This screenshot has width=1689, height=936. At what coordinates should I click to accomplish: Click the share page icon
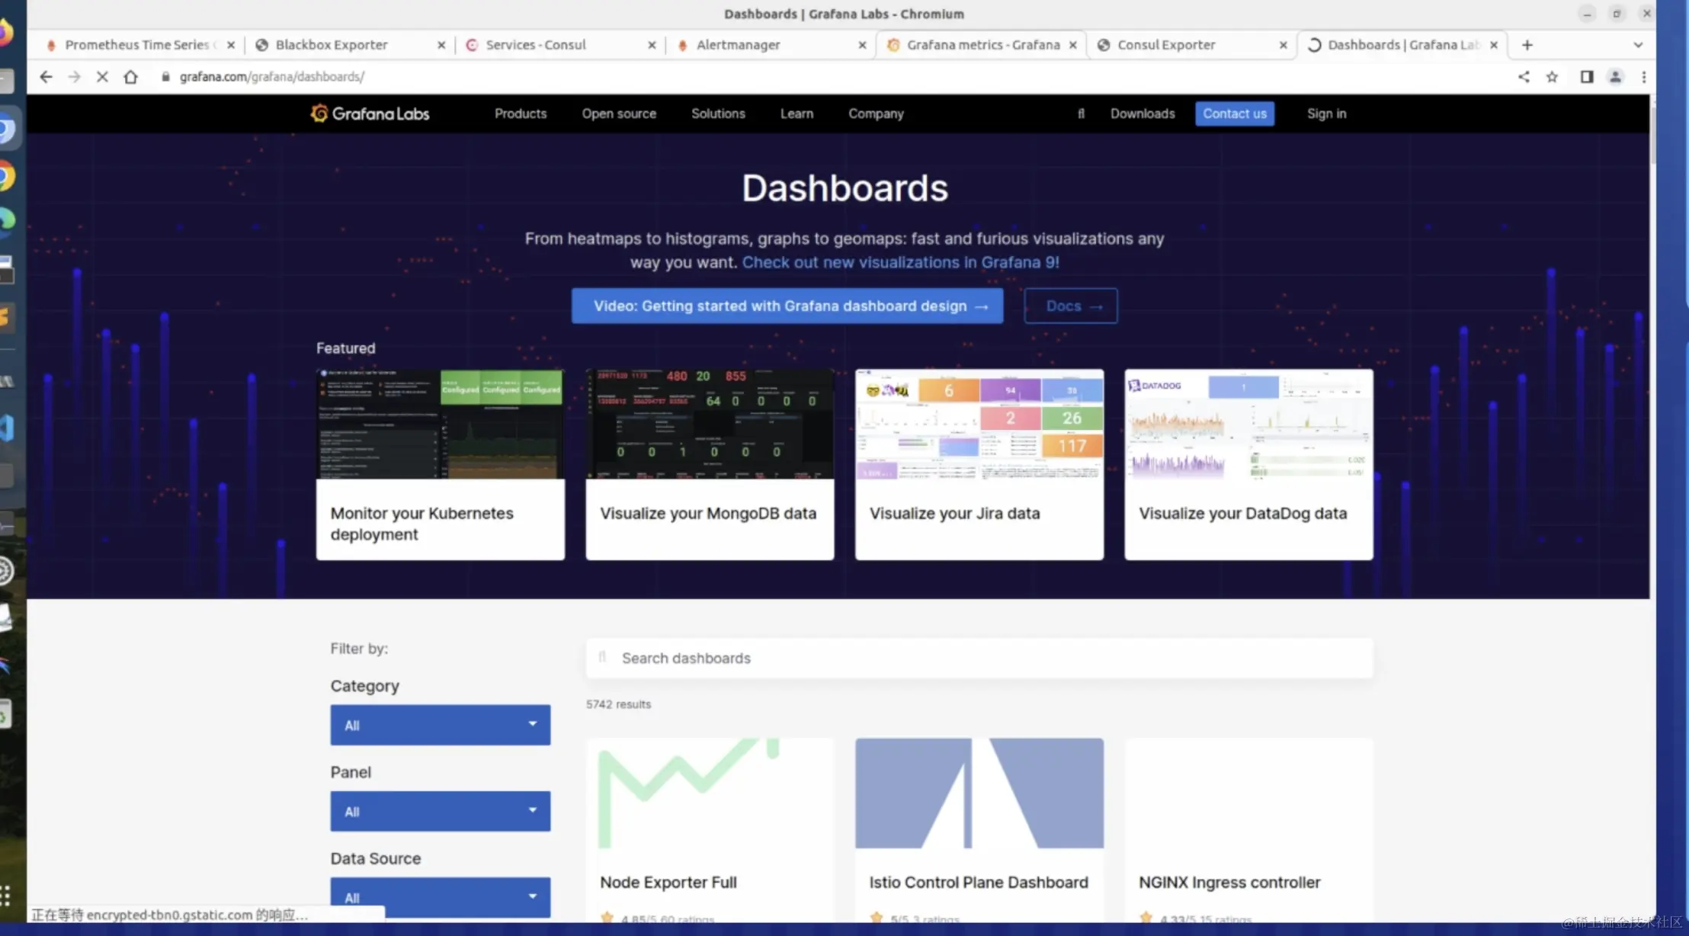pyautogui.click(x=1524, y=77)
